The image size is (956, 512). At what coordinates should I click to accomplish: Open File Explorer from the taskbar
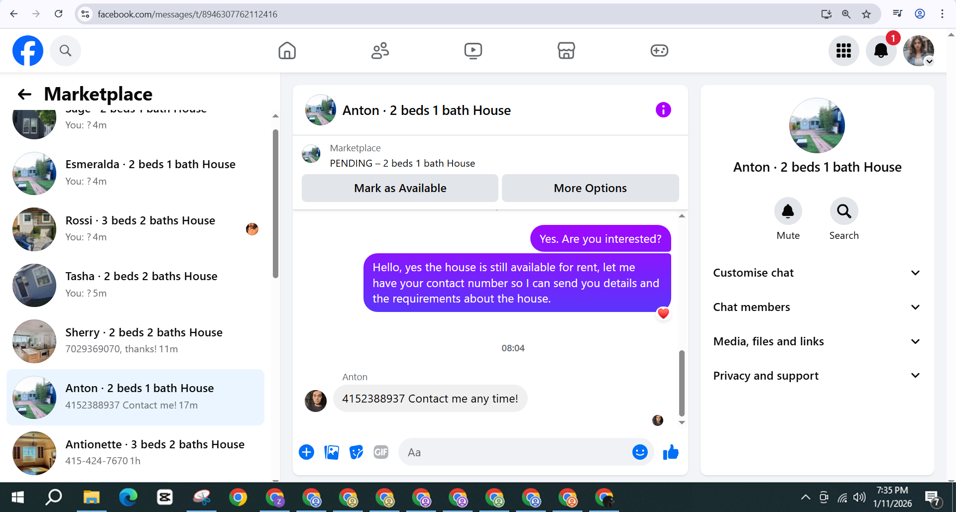tap(91, 497)
